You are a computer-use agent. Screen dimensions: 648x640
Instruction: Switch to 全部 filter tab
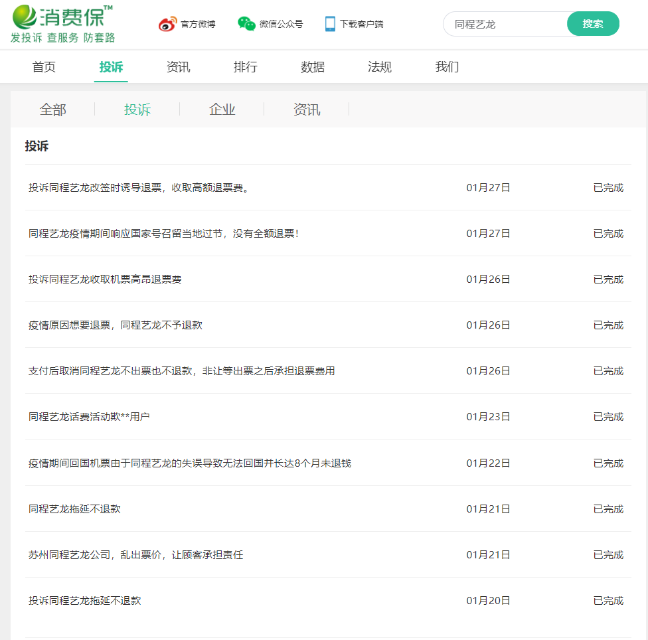pyautogui.click(x=52, y=110)
